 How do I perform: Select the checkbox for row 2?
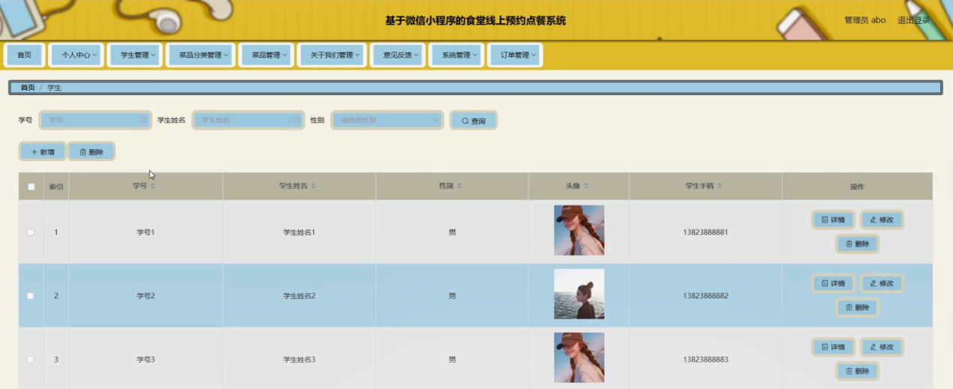31,296
